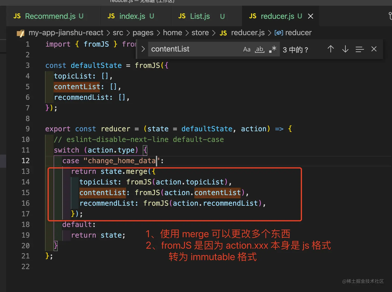
Task: Click the JS icon on reducer.js tab
Action: (253, 16)
